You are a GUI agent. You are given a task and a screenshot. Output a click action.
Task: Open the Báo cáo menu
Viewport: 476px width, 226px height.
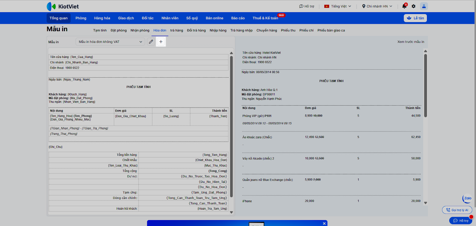pos(238,18)
